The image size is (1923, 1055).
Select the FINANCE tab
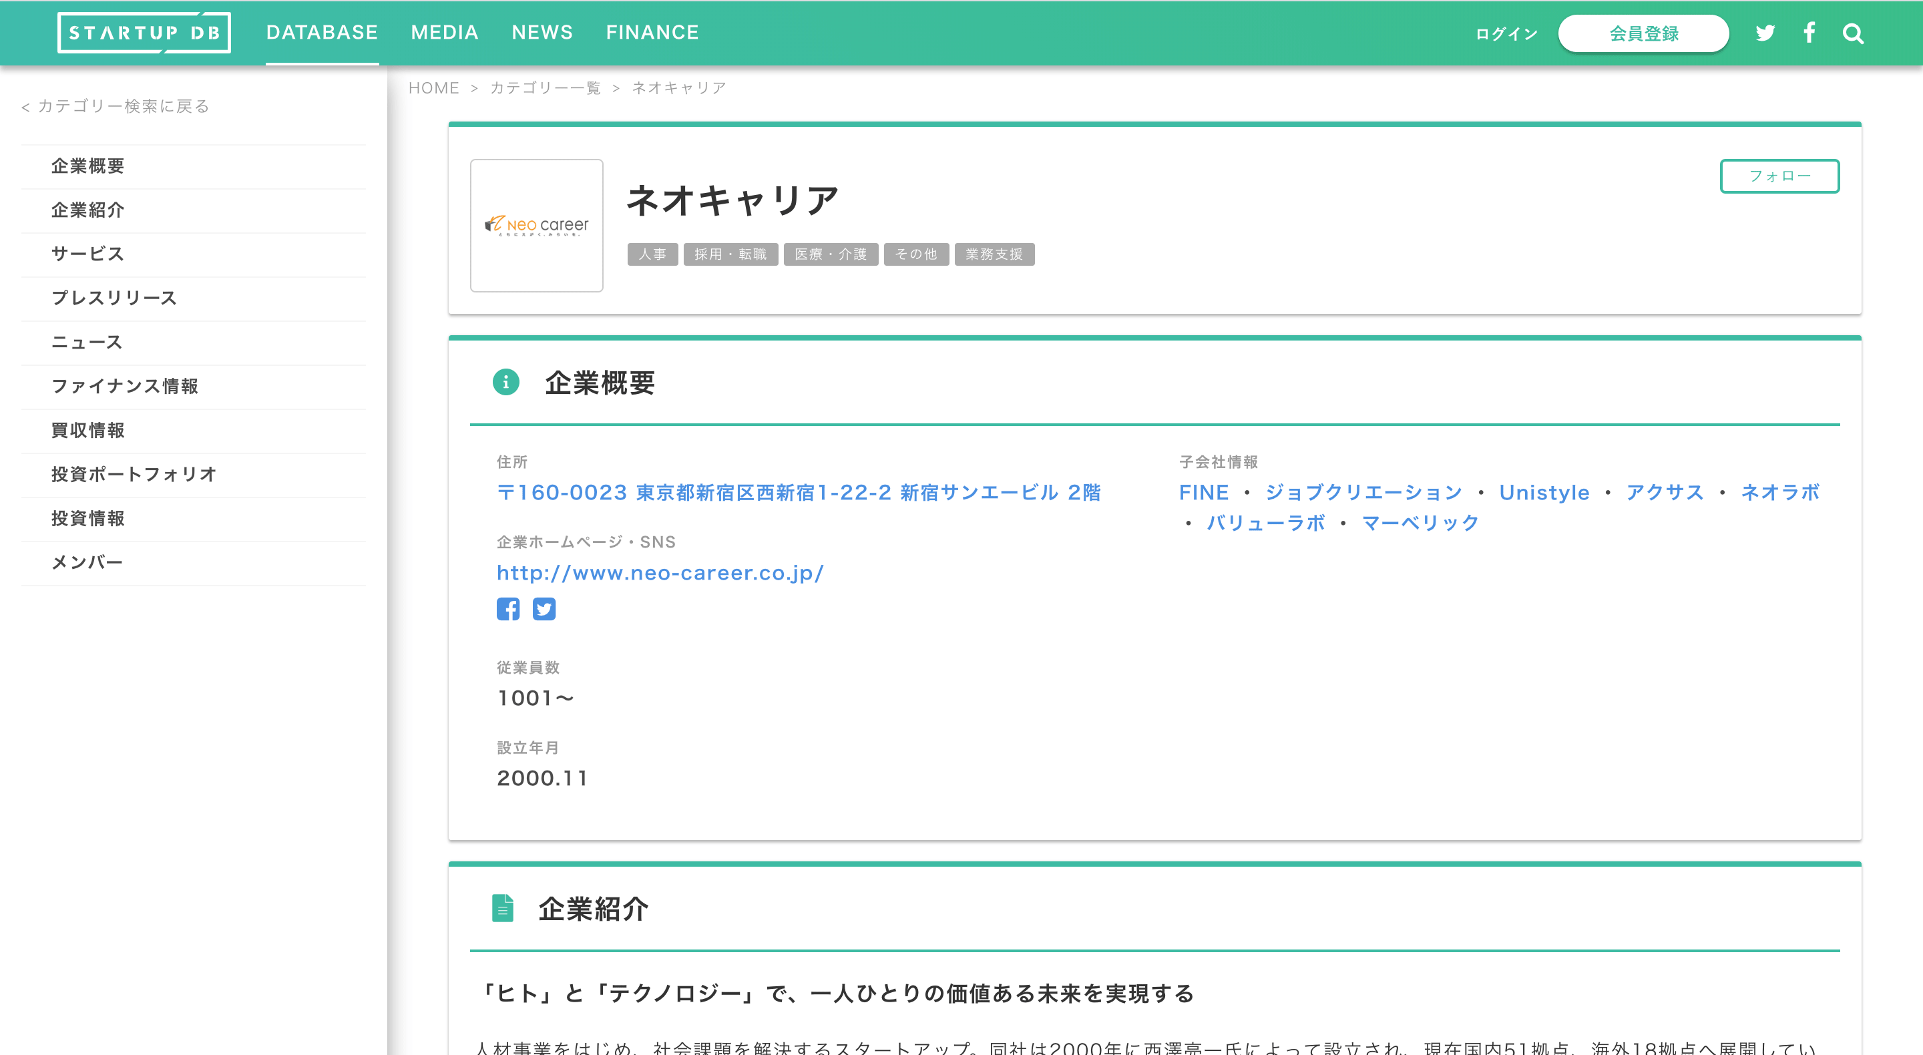652,32
